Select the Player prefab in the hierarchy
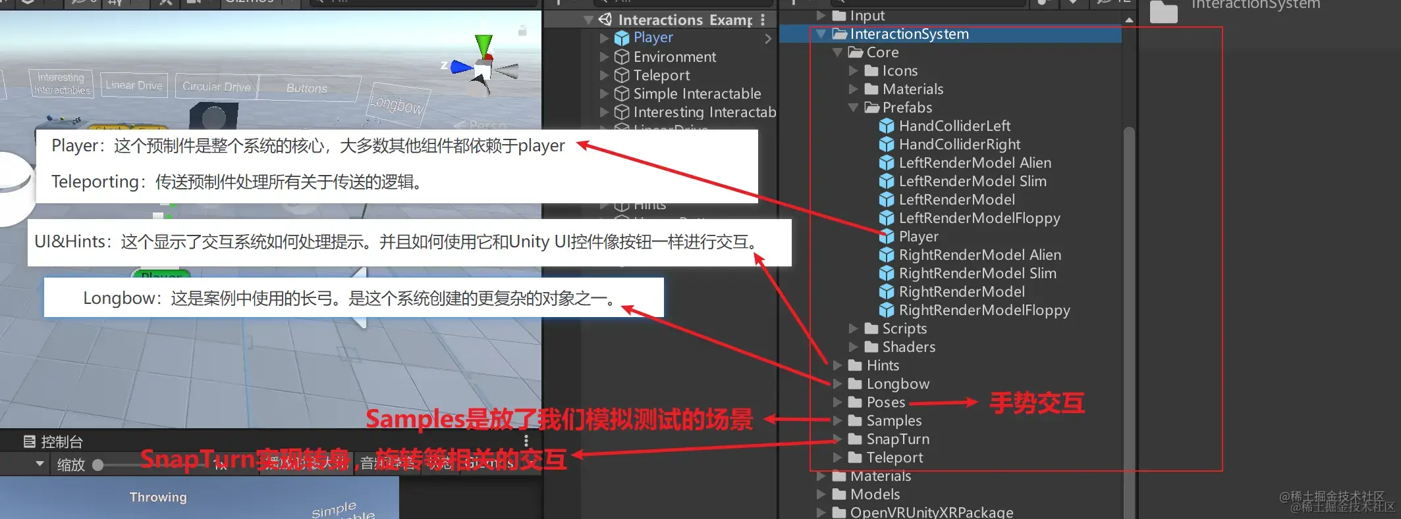Image resolution: width=1401 pixels, height=519 pixels. 653,37
